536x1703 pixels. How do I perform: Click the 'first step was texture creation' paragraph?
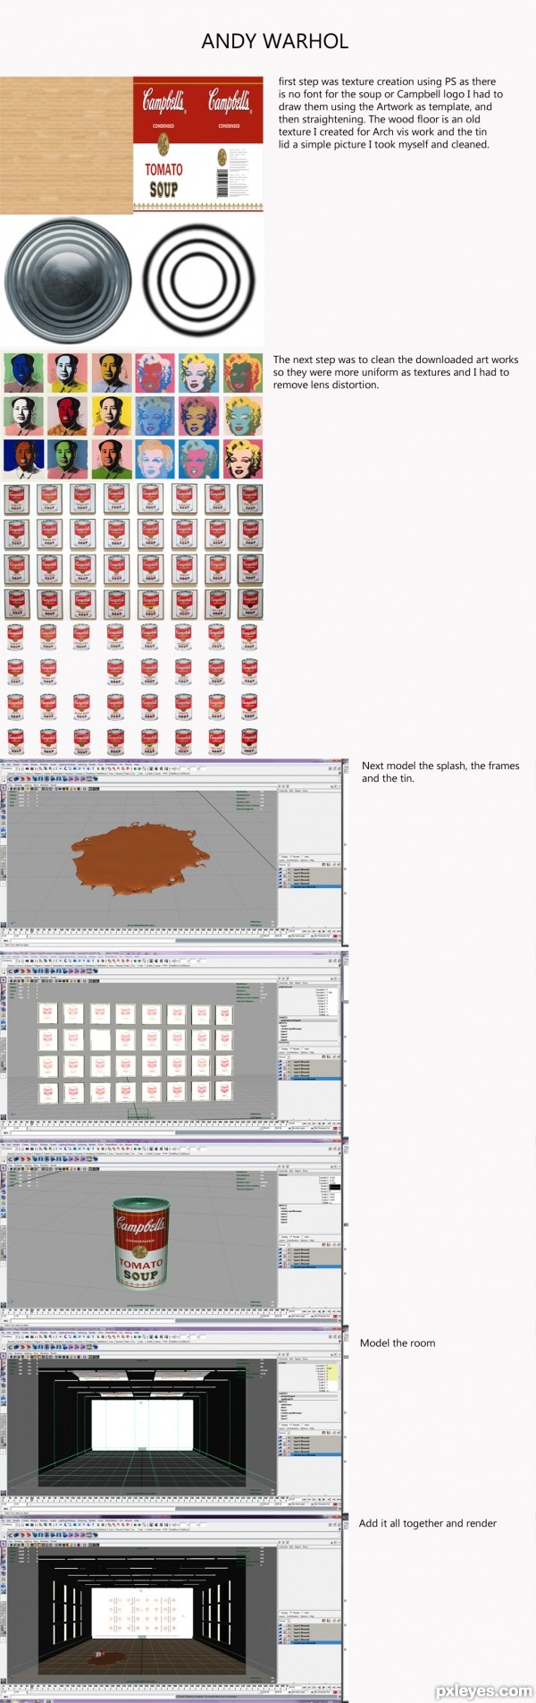(390, 113)
